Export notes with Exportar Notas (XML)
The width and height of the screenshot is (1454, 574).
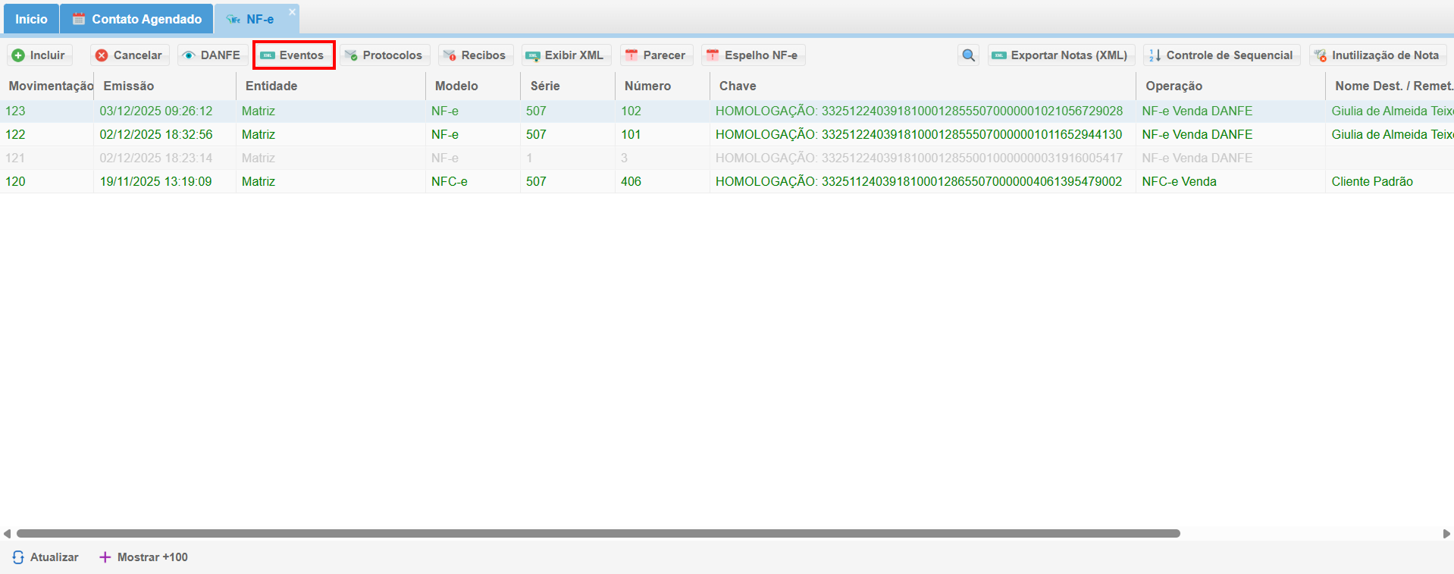pyautogui.click(x=1061, y=55)
